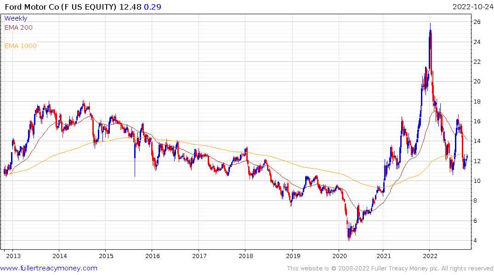Click the chart date 2022-10-24

point(473,6)
